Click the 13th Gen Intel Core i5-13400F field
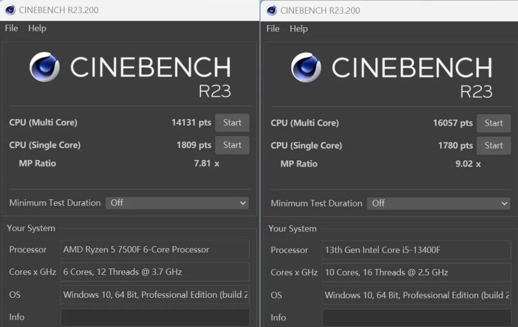This screenshot has width=518, height=327. [x=416, y=250]
